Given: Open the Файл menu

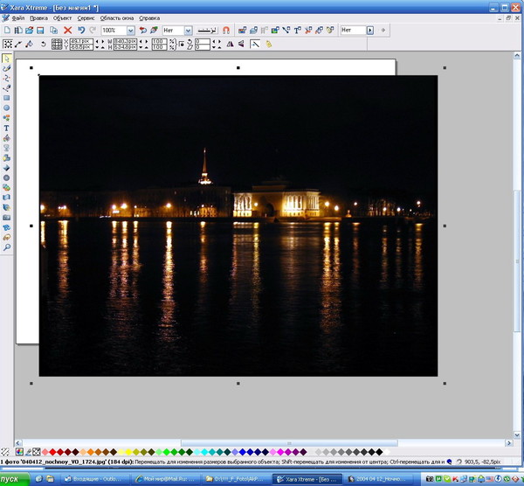Looking at the screenshot, I should 18,18.
